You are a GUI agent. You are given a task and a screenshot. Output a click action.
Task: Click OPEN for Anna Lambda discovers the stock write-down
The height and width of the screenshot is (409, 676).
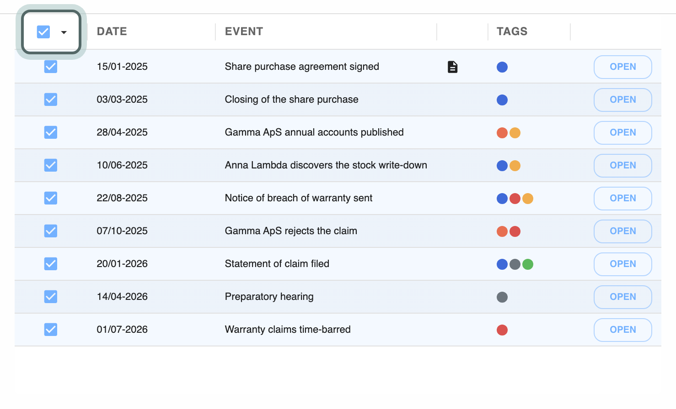pyautogui.click(x=622, y=165)
